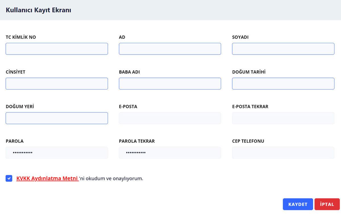This screenshot has width=341, height=215.
Task: Focus the Cep Telefonu input field
Action: (x=283, y=153)
